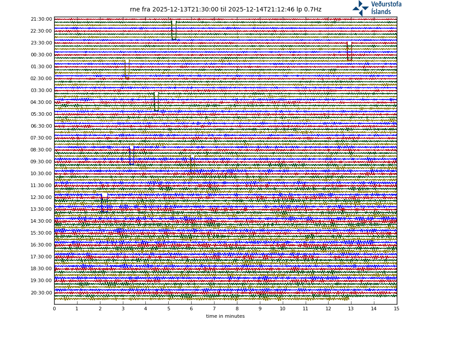Click the 05:30:00 row label
This screenshot has height=338, width=451.
point(41,114)
